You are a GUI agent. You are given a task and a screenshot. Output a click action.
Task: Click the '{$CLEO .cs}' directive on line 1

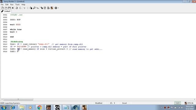16,15
